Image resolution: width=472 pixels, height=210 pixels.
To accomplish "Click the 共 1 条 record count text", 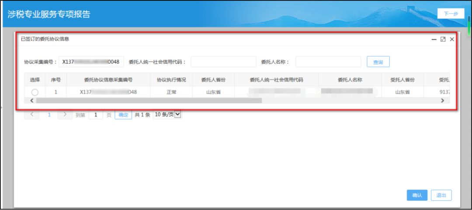I will (142, 115).
